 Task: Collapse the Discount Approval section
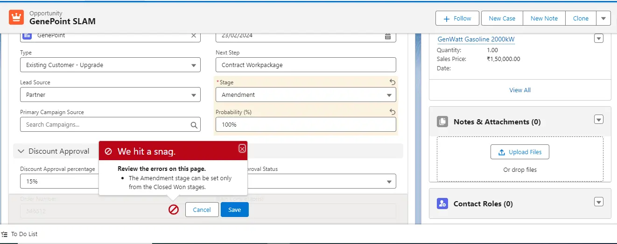click(x=21, y=151)
